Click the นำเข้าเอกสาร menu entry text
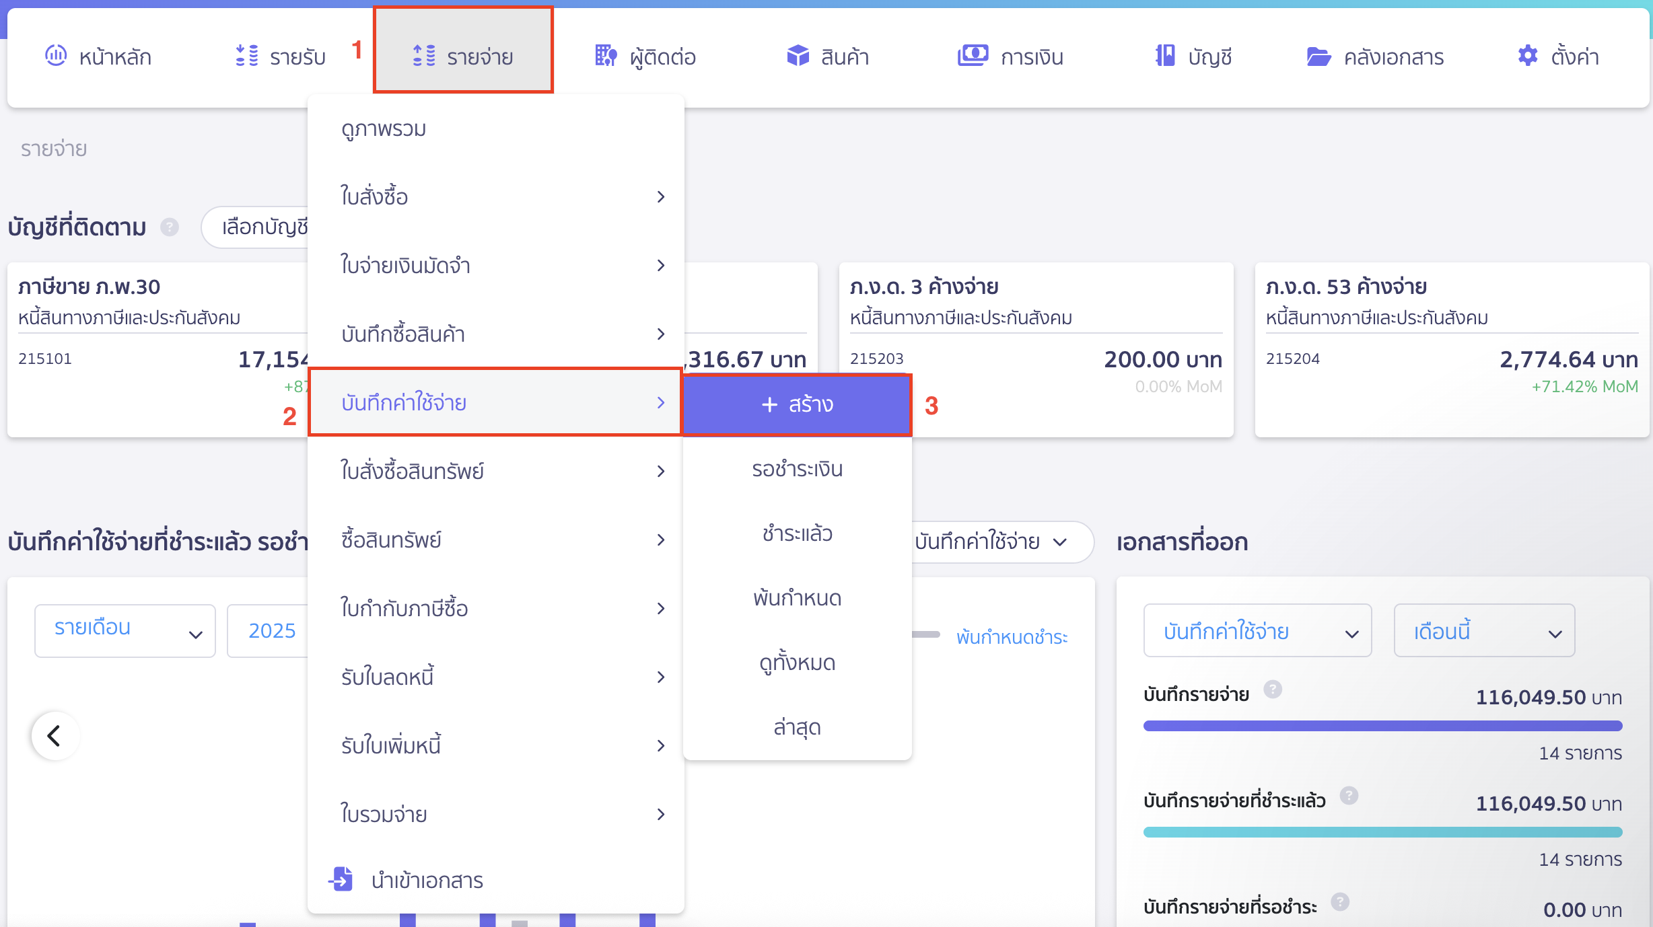Screen dimensions: 1653x927 pos(427,880)
